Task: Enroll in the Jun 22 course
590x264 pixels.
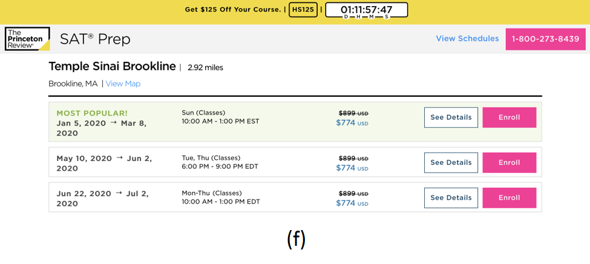Action: tap(509, 197)
